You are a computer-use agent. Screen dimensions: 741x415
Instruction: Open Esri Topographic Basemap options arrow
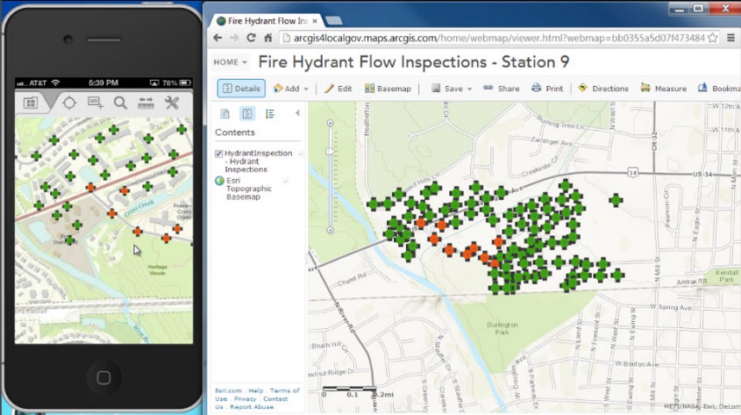point(286,181)
